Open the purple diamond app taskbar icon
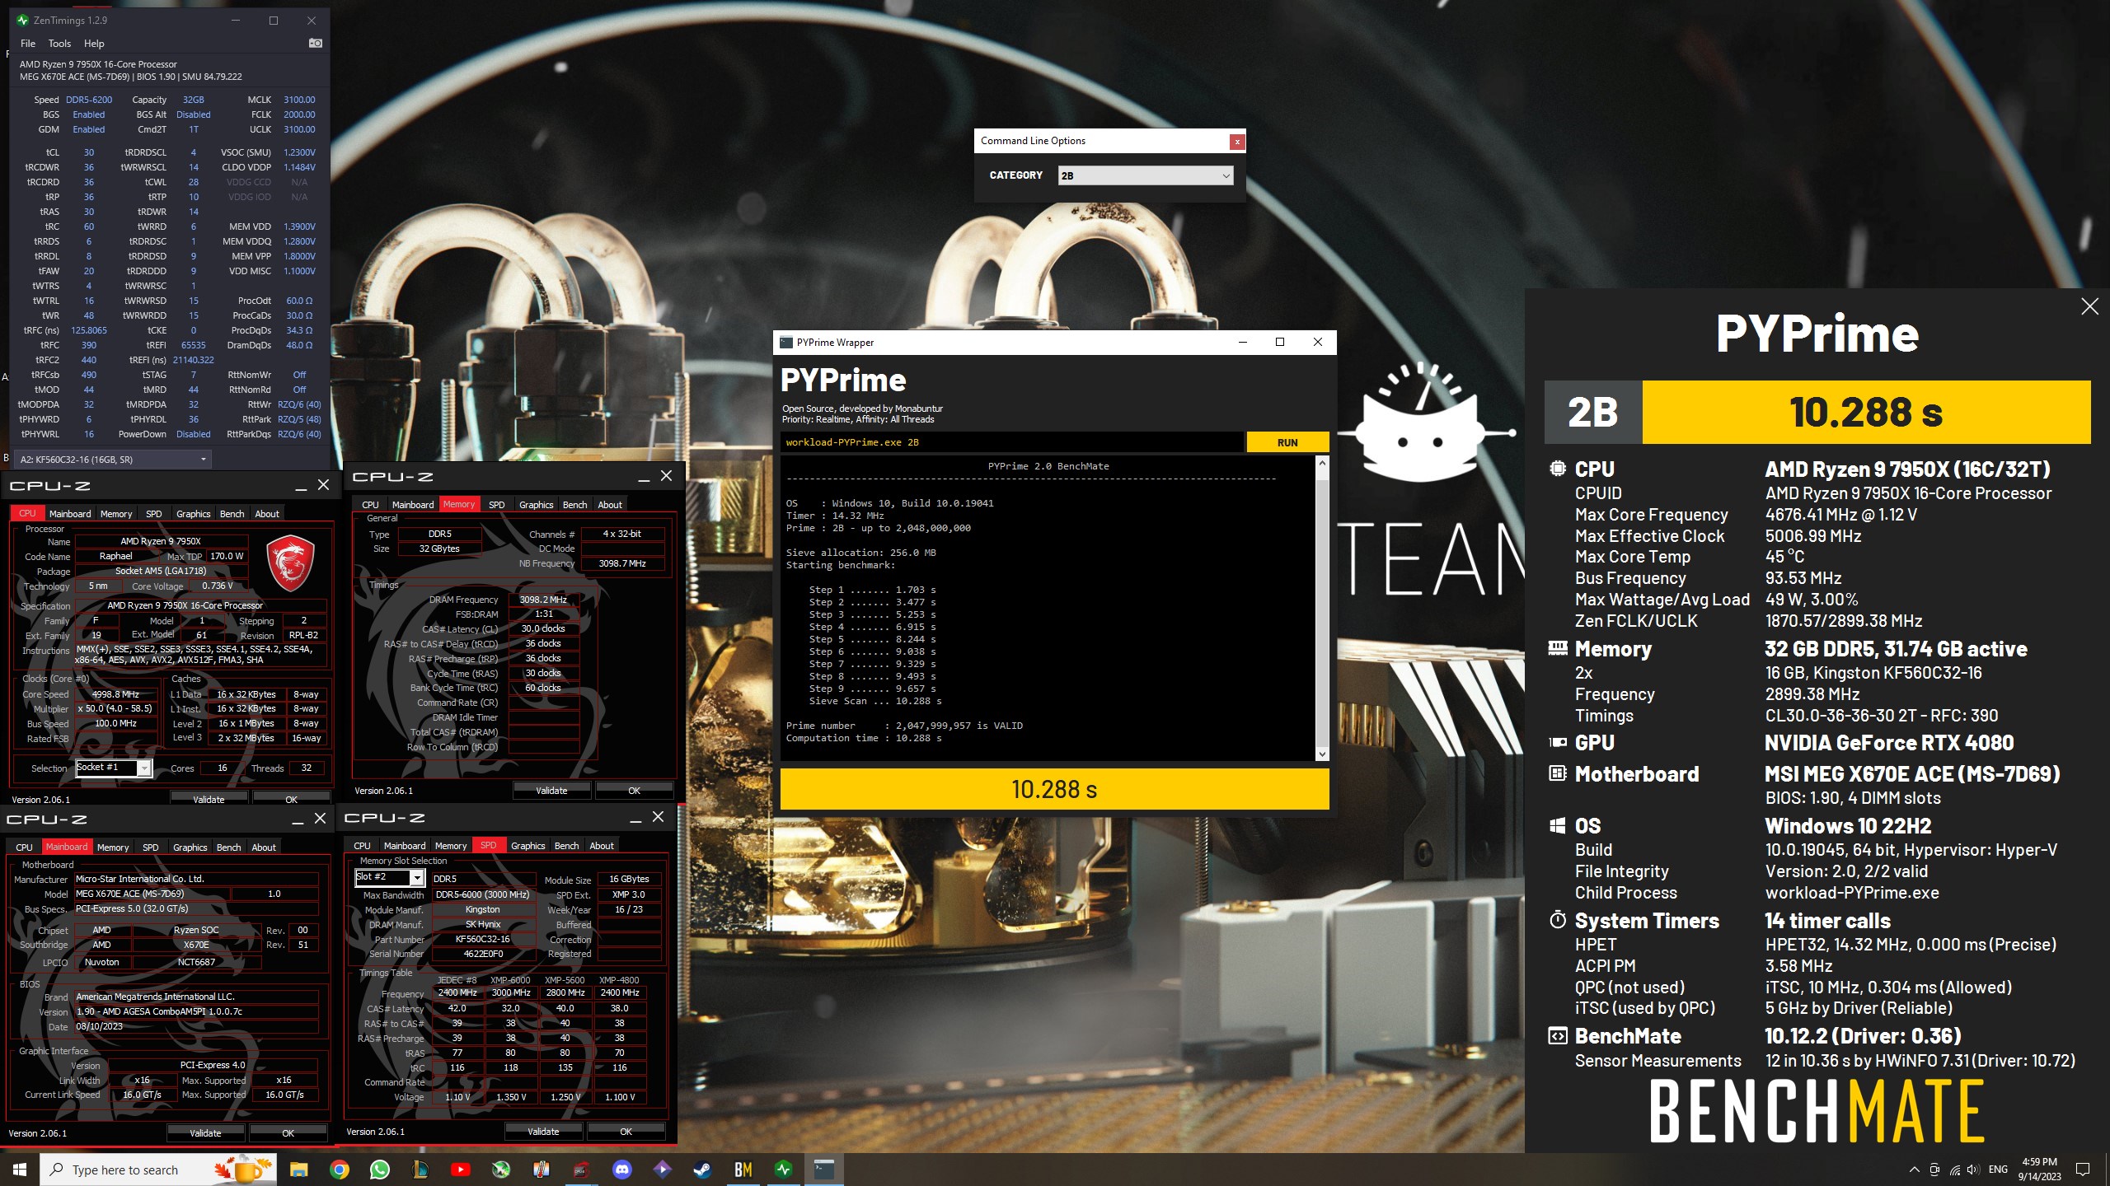The height and width of the screenshot is (1186, 2110). point(662,1169)
